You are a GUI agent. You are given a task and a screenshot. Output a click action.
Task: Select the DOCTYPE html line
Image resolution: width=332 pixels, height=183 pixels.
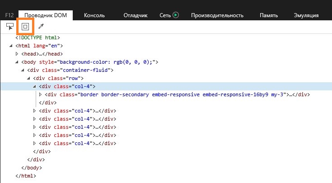tap(37, 38)
